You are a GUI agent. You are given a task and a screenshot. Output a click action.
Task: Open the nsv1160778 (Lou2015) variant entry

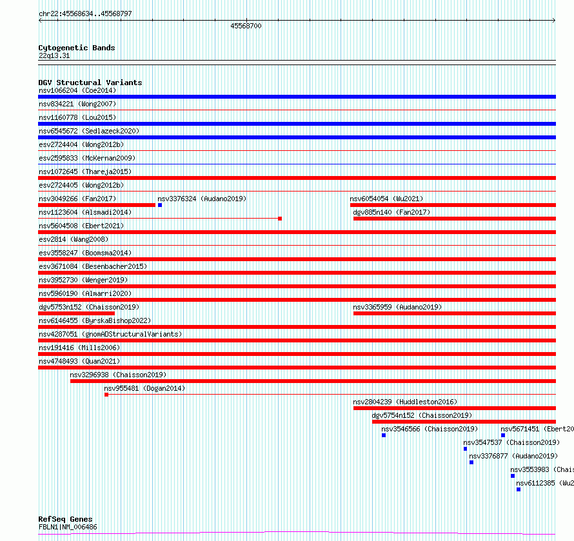tap(77, 117)
